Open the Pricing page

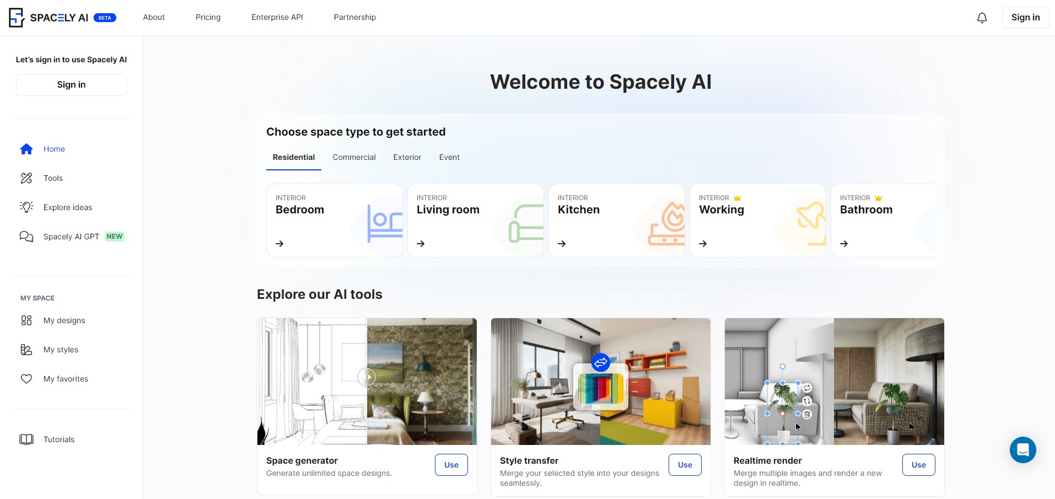pyautogui.click(x=208, y=18)
